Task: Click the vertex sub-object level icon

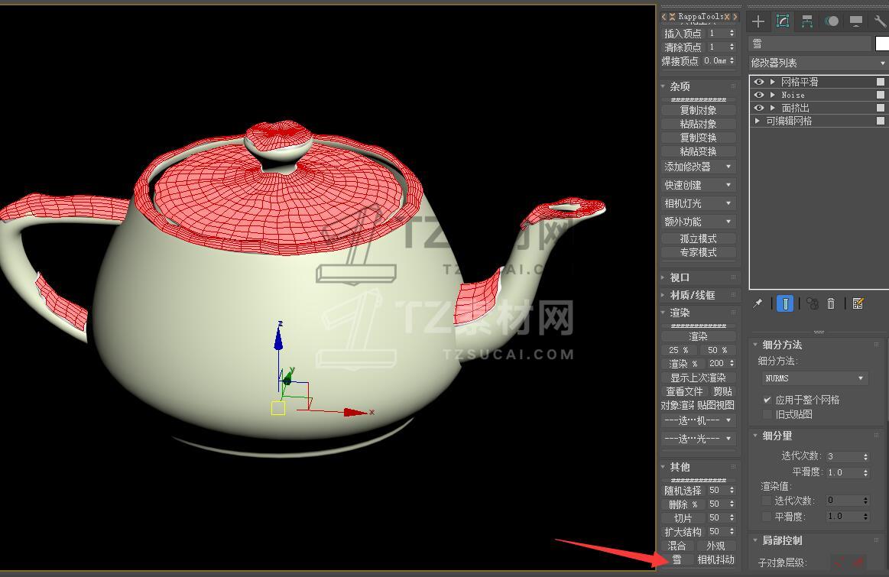Action: pos(839,562)
